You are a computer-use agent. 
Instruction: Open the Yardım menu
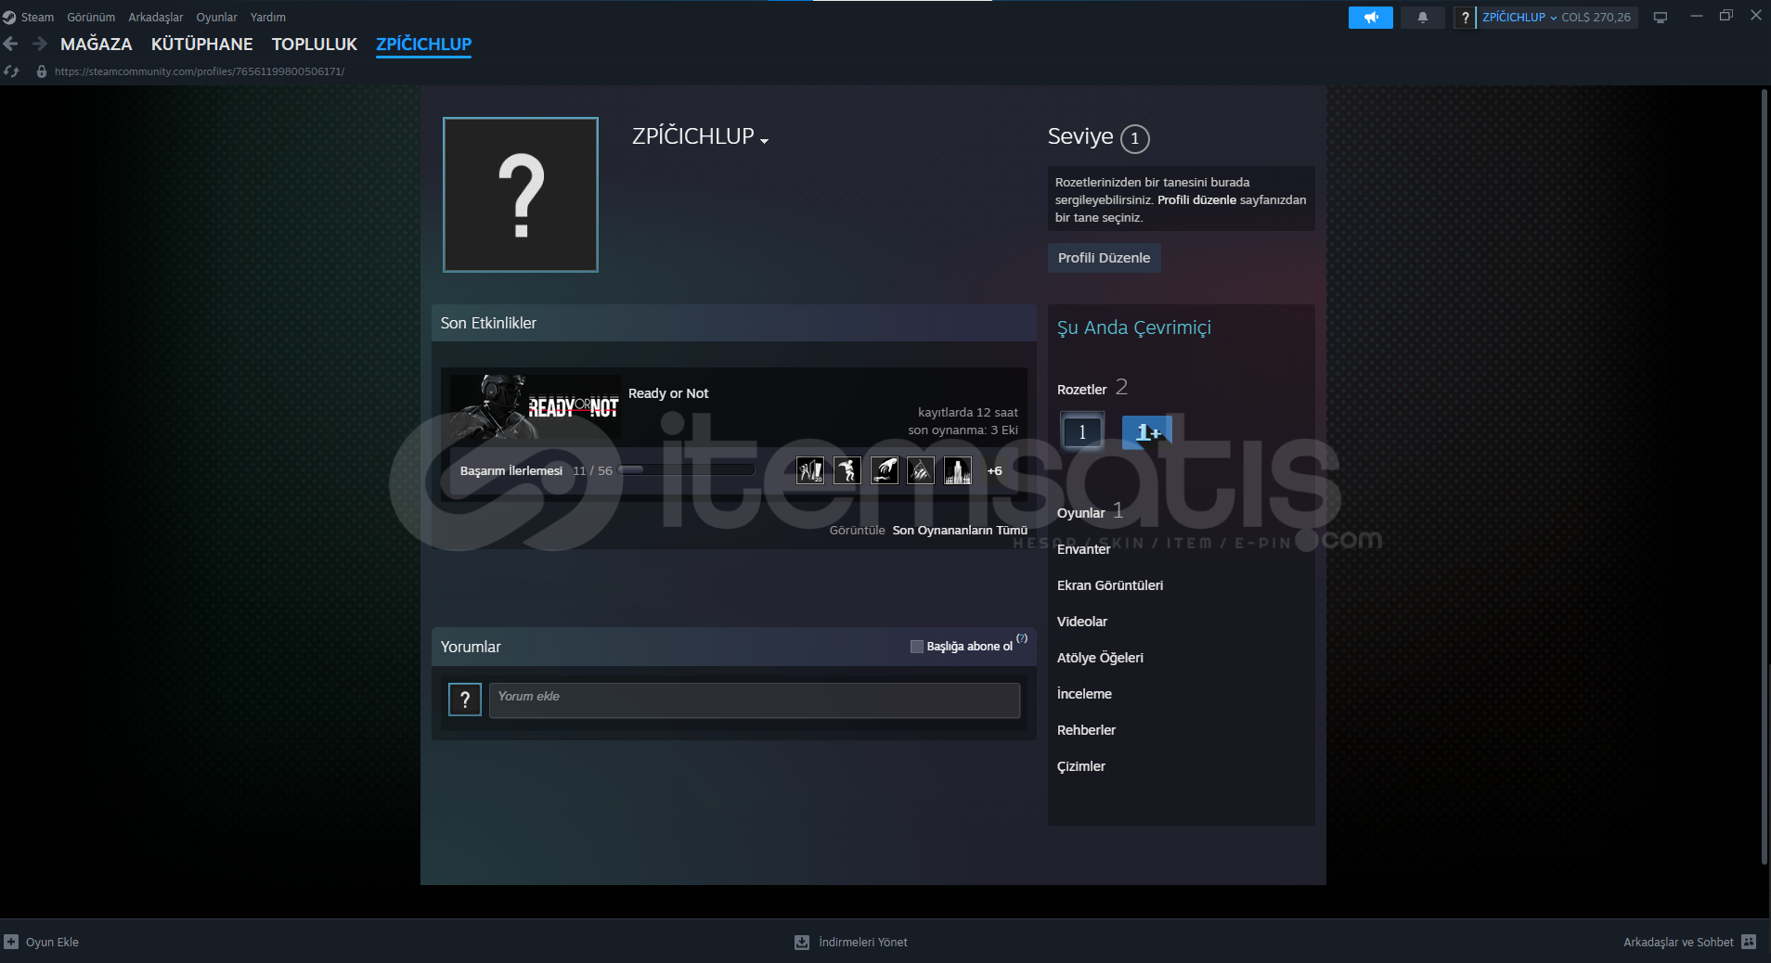pos(268,18)
